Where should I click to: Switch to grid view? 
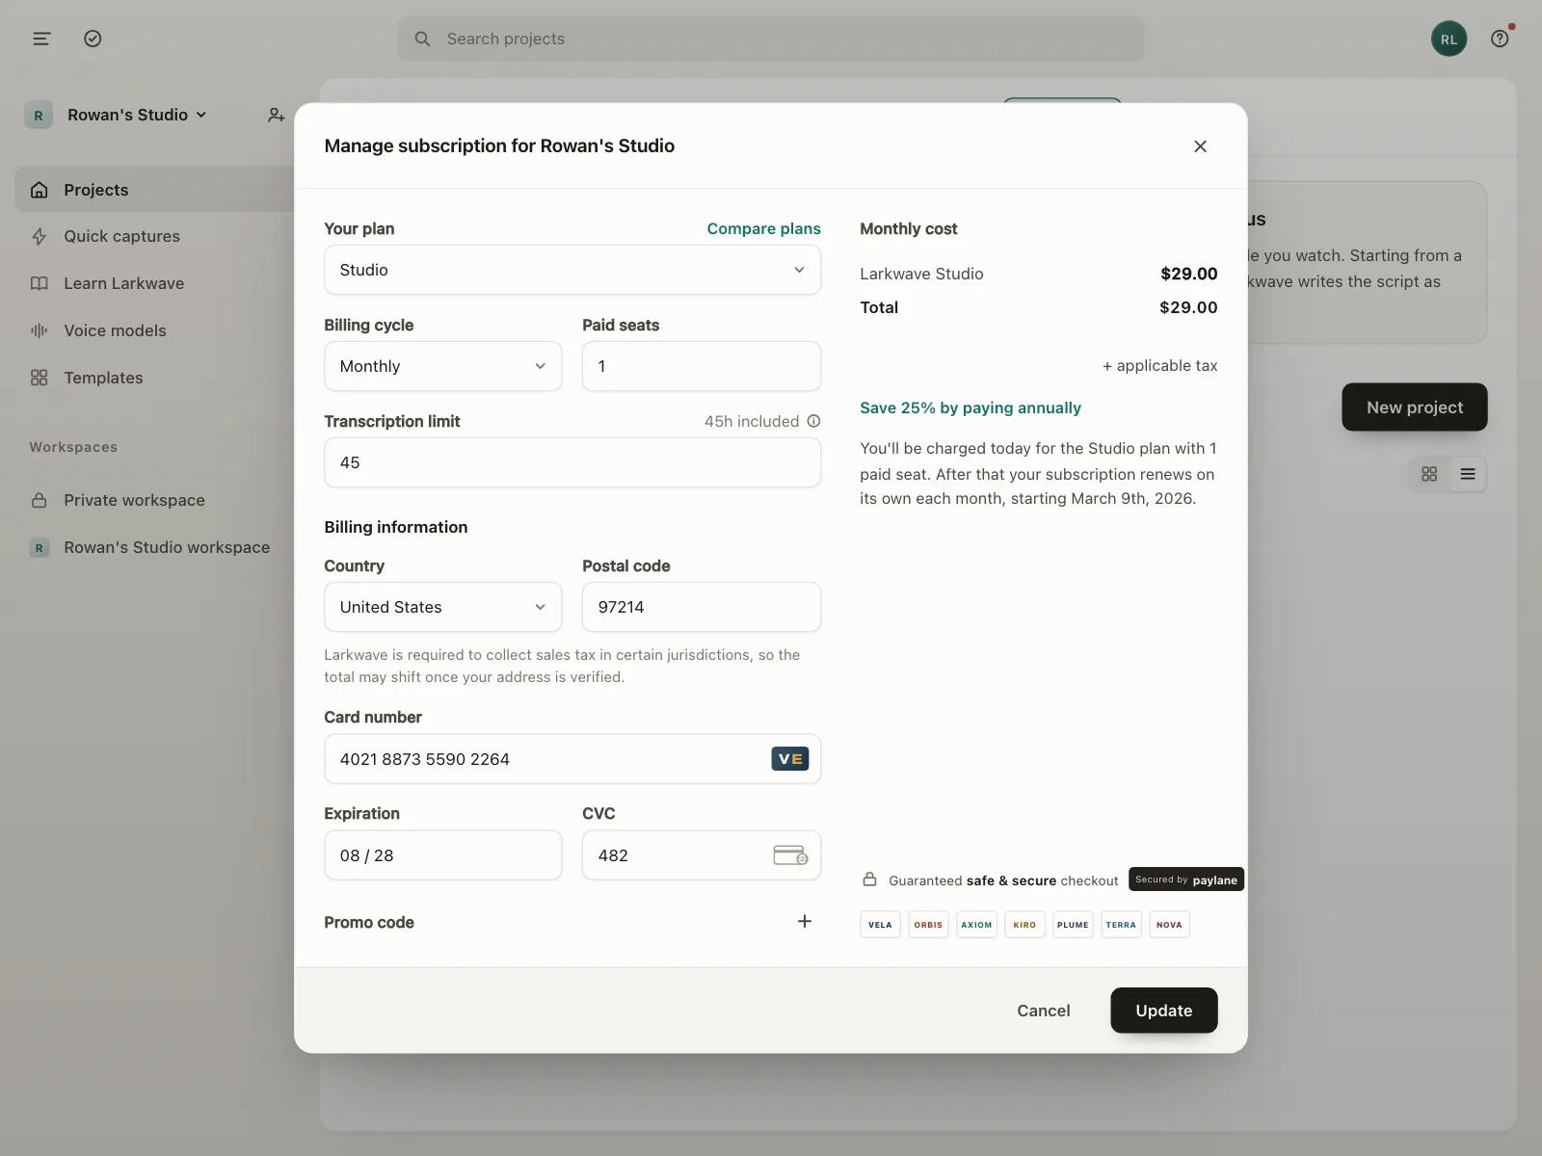coord(1429,474)
